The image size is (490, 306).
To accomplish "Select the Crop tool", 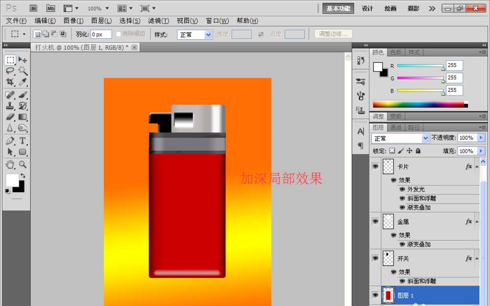I will (x=11, y=82).
